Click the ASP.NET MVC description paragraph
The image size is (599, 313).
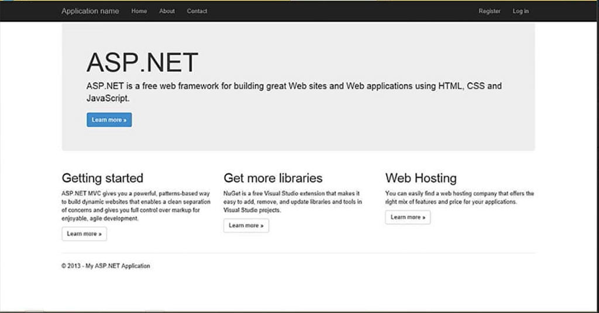point(136,206)
